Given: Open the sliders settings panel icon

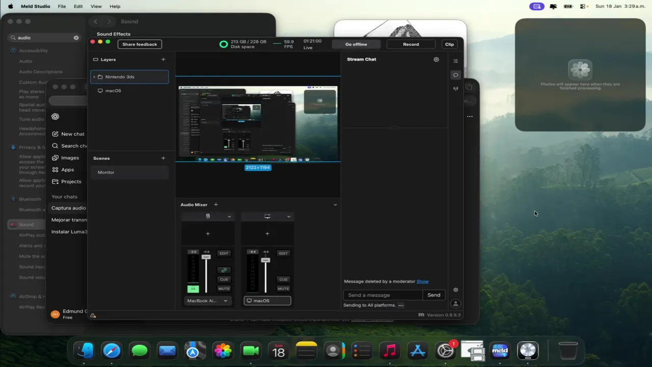Looking at the screenshot, I should (455, 61).
